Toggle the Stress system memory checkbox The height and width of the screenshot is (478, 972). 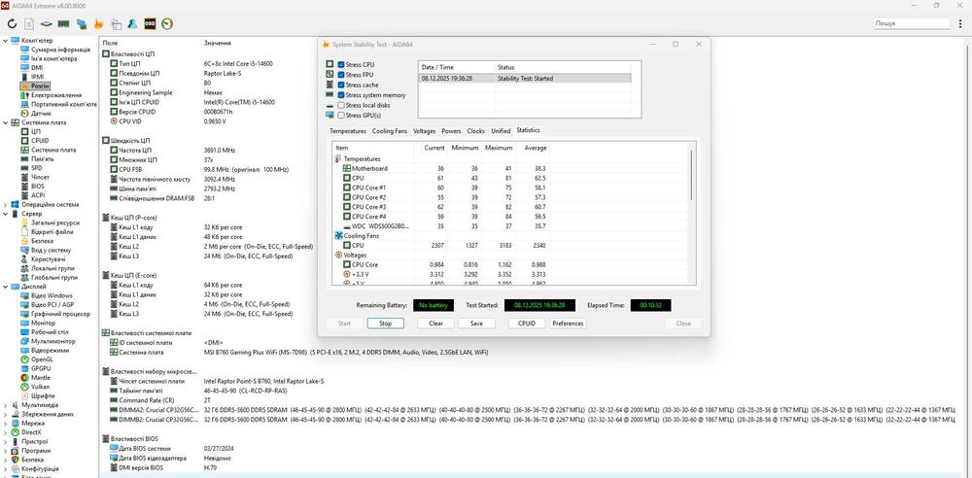point(341,95)
